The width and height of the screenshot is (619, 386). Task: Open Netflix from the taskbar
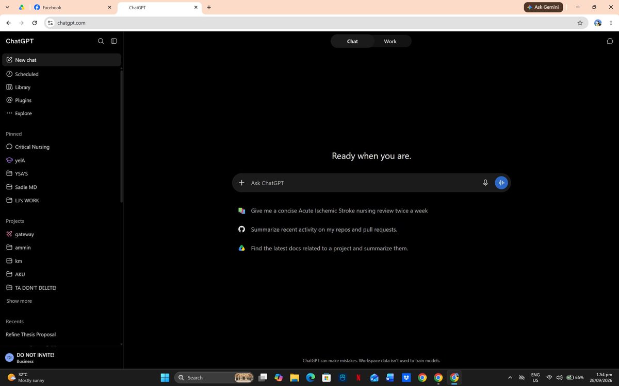[x=359, y=378]
